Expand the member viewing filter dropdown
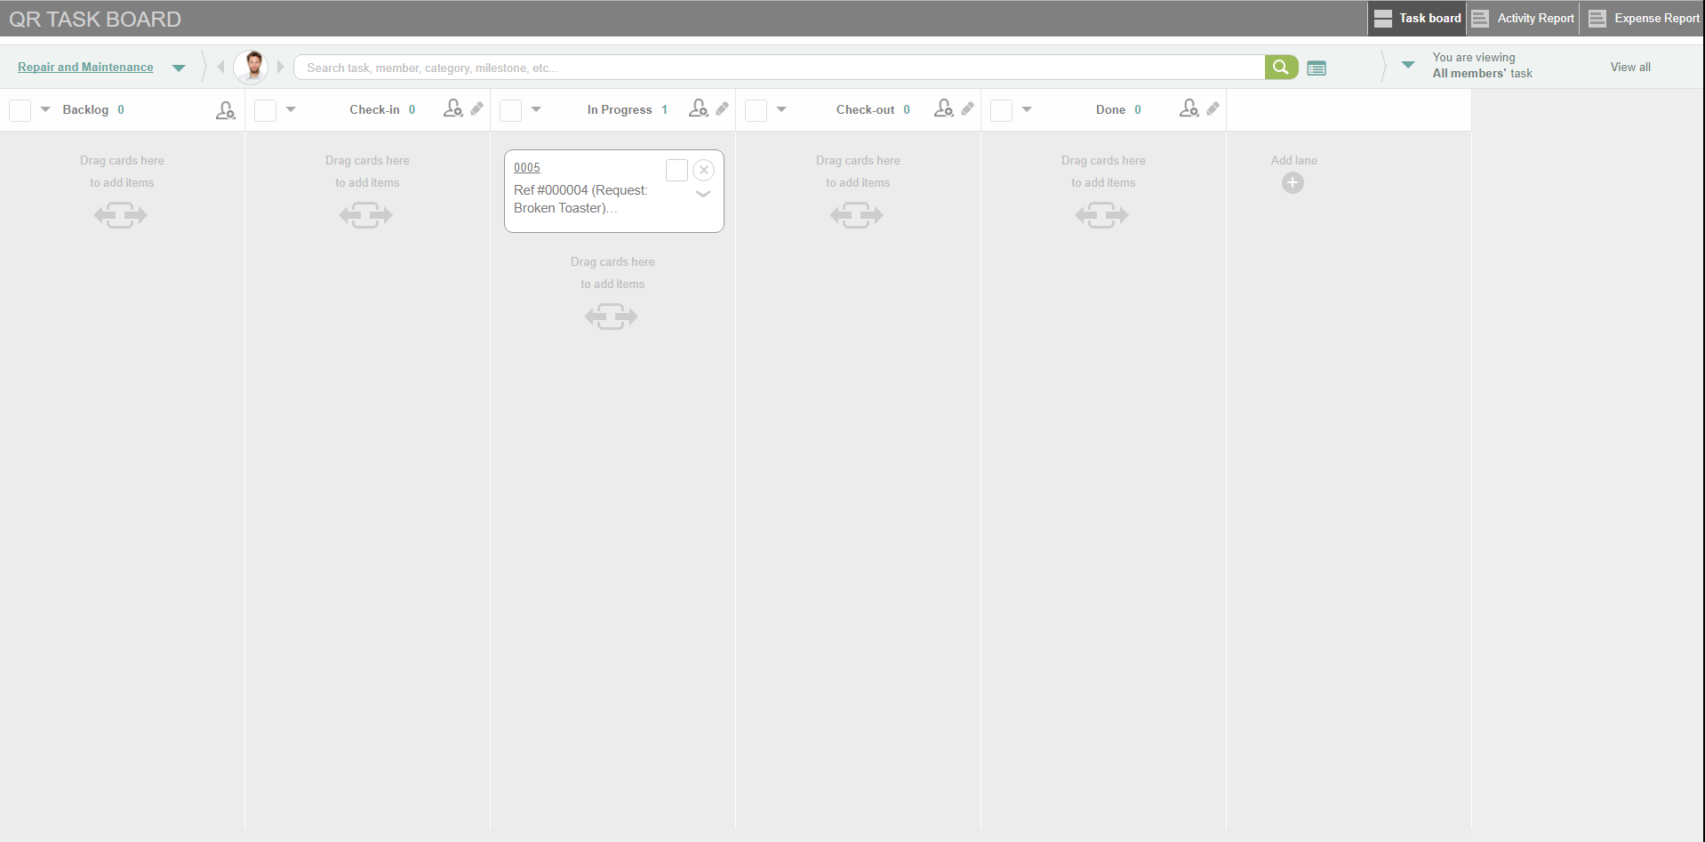The height and width of the screenshot is (842, 1705). [x=1408, y=65]
